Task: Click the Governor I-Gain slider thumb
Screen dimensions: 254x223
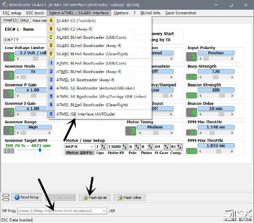Action: point(33,114)
